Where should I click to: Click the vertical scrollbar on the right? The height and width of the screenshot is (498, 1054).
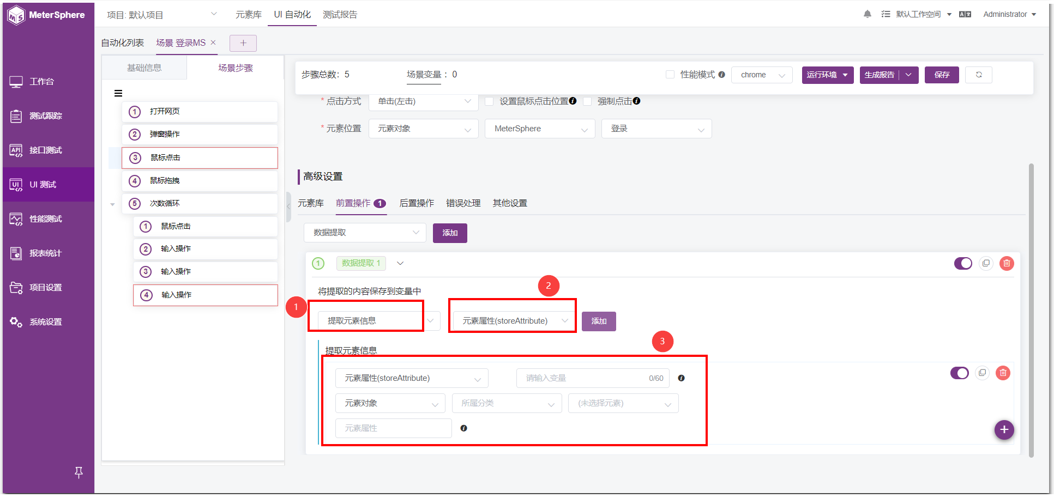click(x=1031, y=311)
